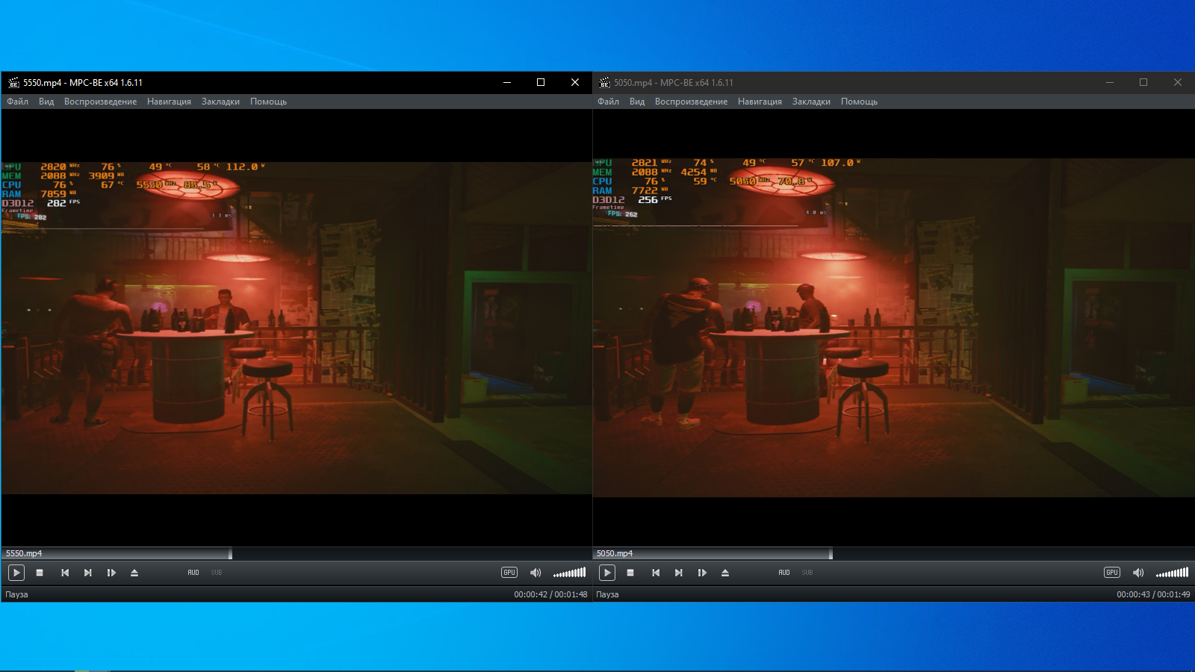The image size is (1195, 672).
Task: Close the 5550.mp4 player window
Action: (575, 82)
